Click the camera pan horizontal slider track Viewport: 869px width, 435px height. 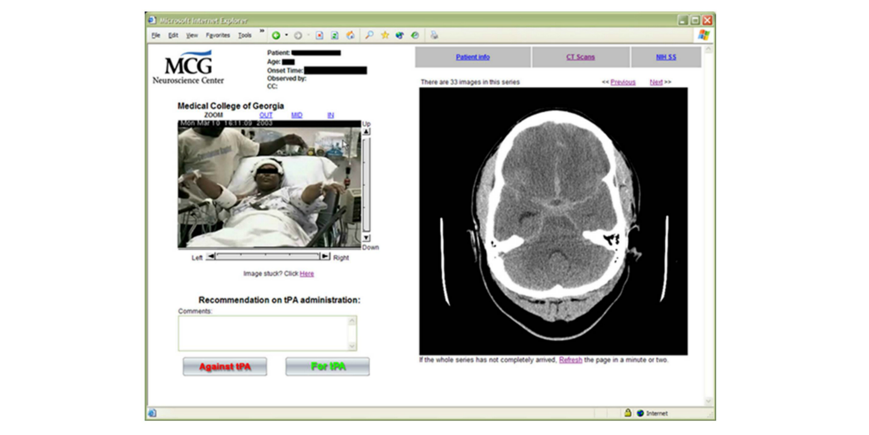(268, 256)
